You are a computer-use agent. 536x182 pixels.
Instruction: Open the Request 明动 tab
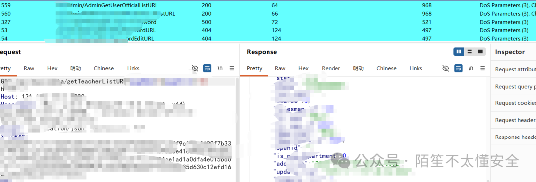pos(75,68)
